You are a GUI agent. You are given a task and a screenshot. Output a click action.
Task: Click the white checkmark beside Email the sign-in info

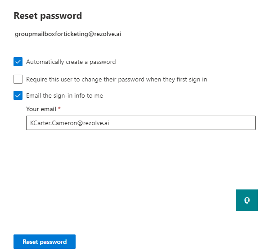(18, 95)
